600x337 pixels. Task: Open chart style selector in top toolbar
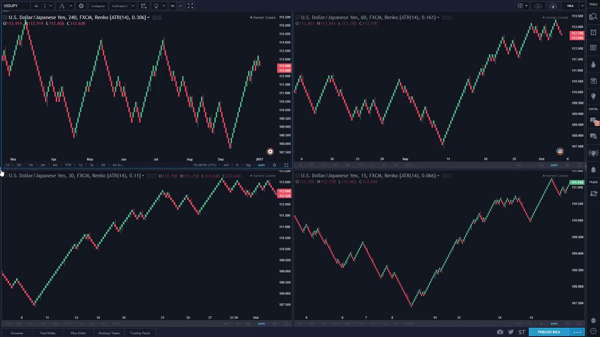(62, 6)
